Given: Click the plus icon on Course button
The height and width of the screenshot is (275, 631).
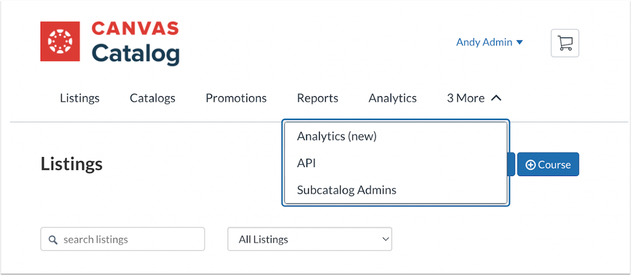Looking at the screenshot, I should coord(531,165).
